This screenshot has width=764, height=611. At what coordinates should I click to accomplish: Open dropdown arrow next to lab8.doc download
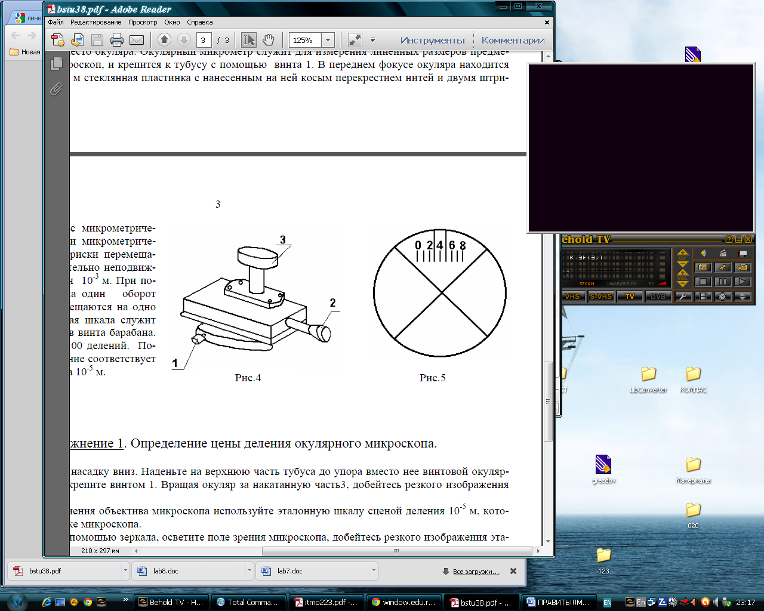pyautogui.click(x=249, y=570)
